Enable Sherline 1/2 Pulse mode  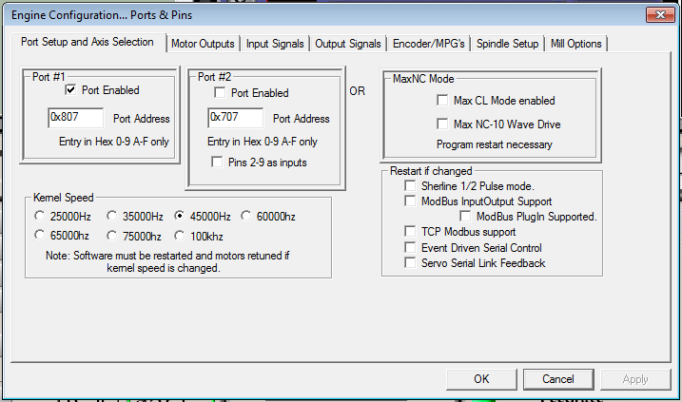pyautogui.click(x=410, y=186)
